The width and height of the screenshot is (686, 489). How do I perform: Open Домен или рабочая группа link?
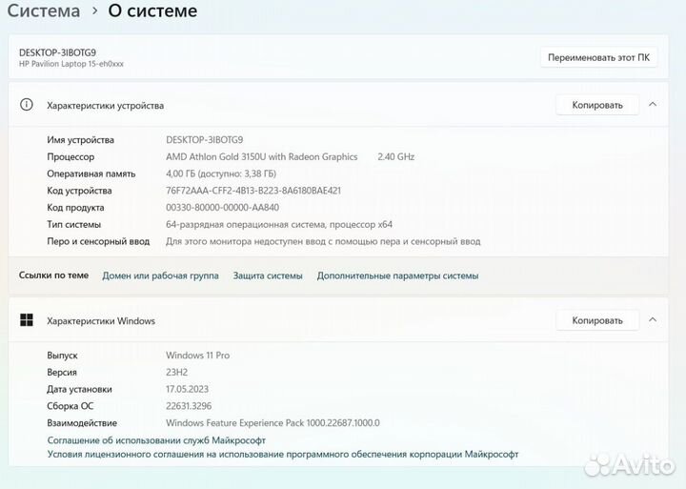pyautogui.click(x=160, y=275)
